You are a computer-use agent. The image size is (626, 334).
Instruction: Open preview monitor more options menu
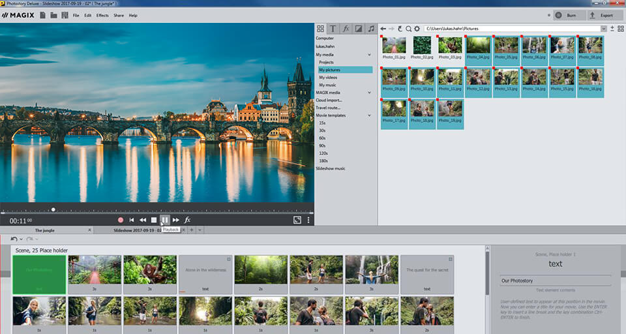[308, 220]
